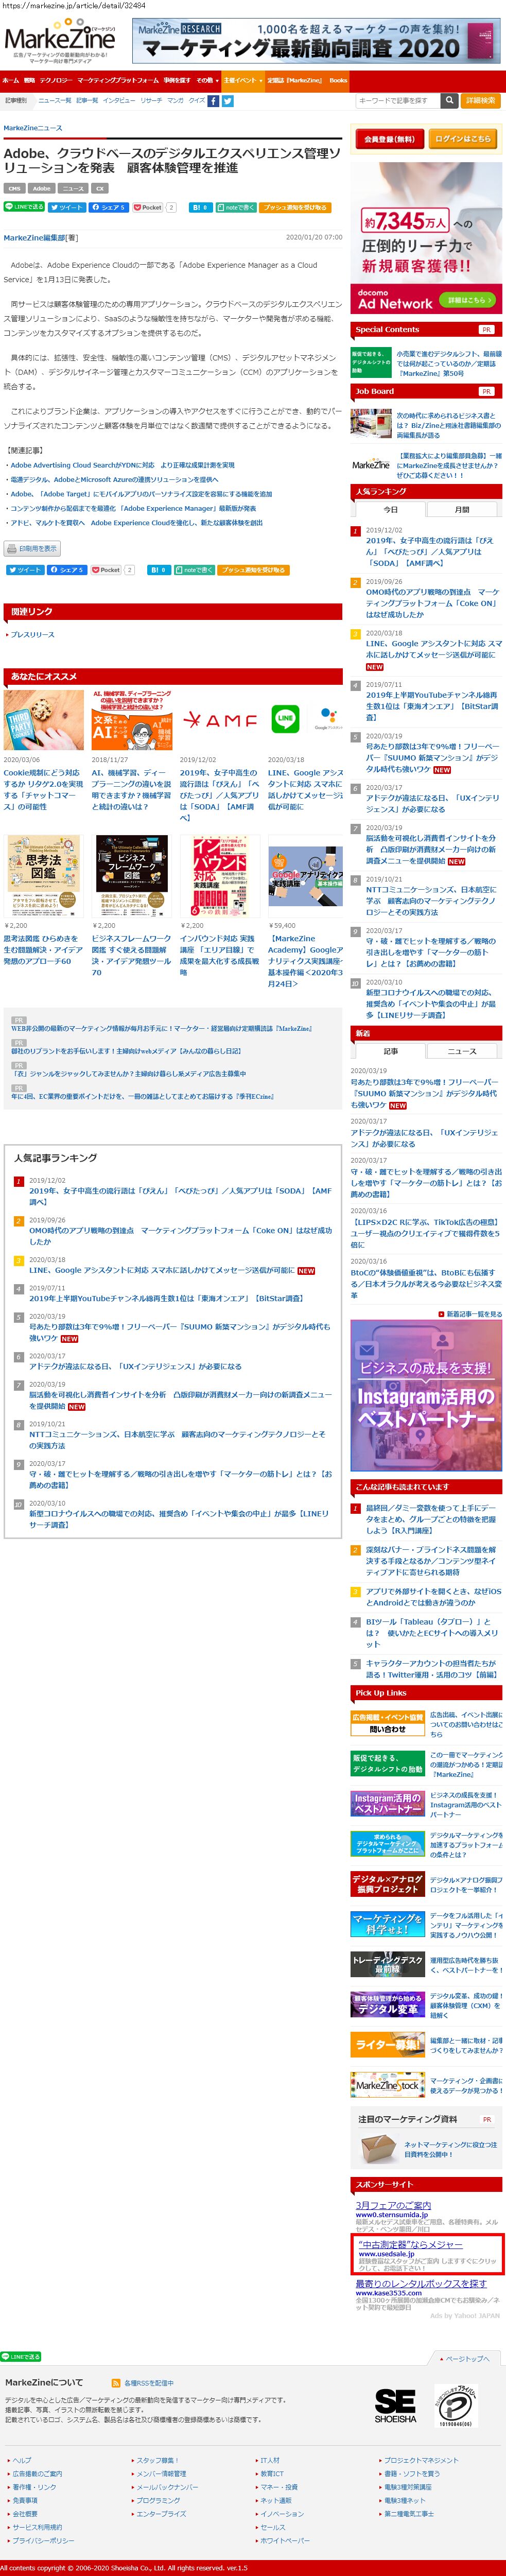
Task: Click the Facebook icon in the navigation bar
Action: point(213,101)
